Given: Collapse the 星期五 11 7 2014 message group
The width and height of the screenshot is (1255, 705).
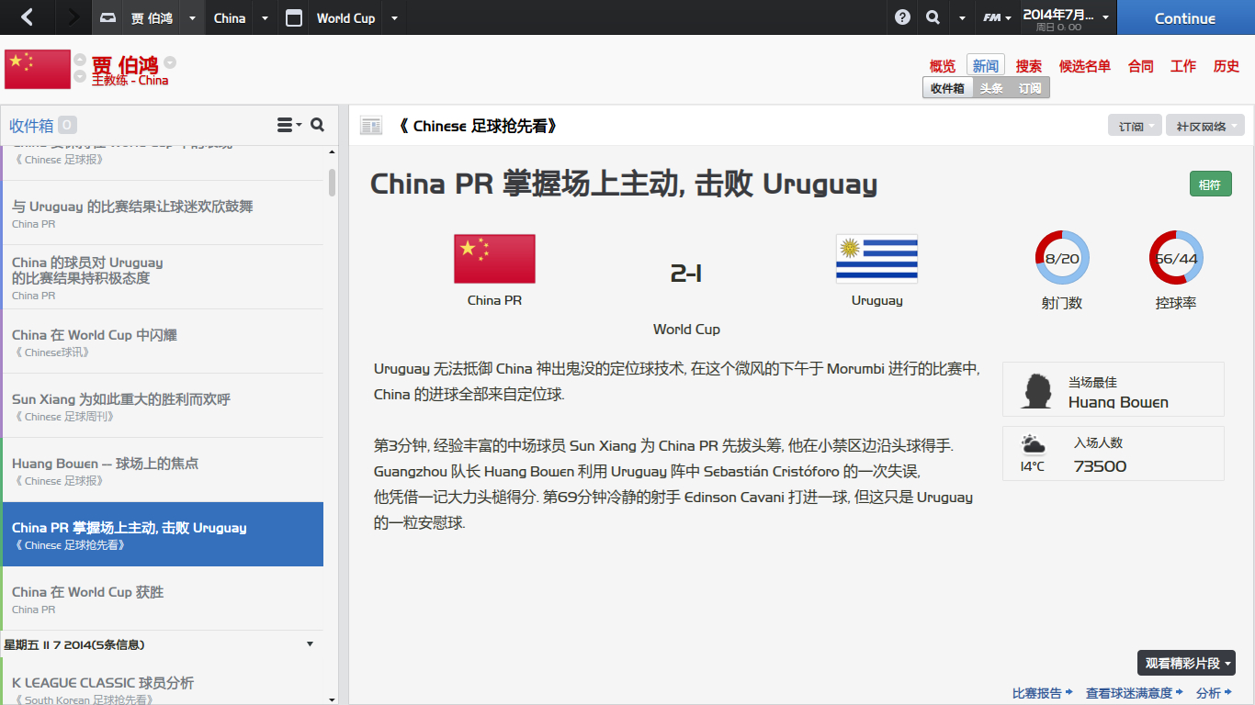Looking at the screenshot, I should pos(310,644).
